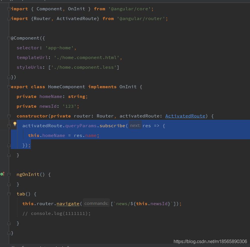Click the commented console.log line
The width and height of the screenshot is (250, 247).
click(x=56, y=213)
